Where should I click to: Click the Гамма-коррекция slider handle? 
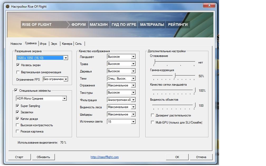point(174,76)
